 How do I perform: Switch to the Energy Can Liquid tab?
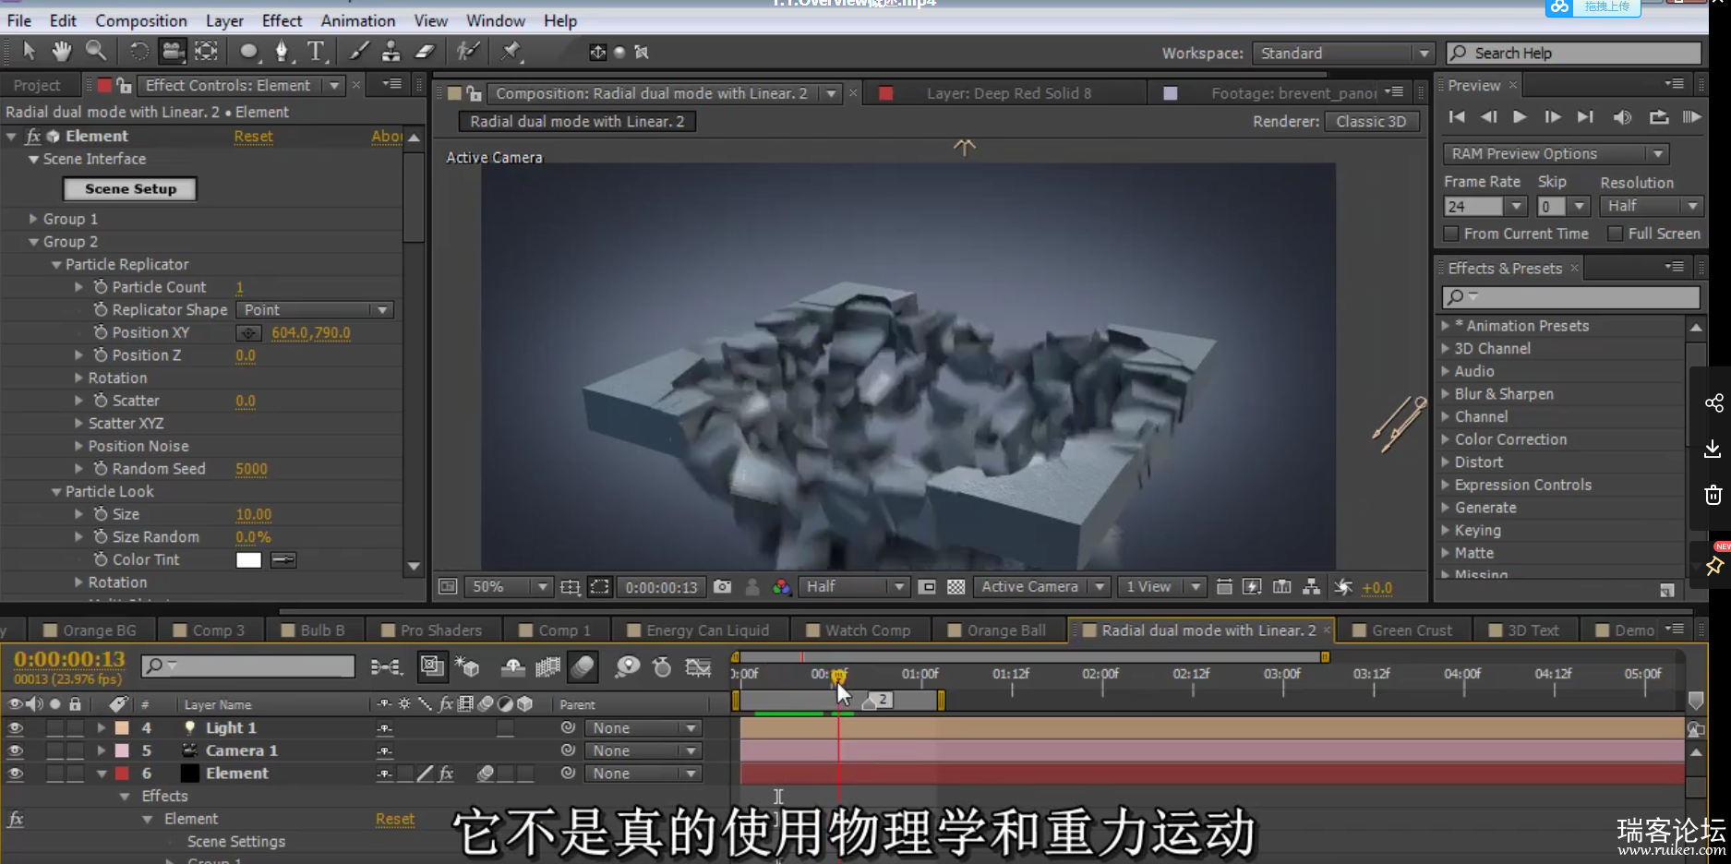click(706, 630)
